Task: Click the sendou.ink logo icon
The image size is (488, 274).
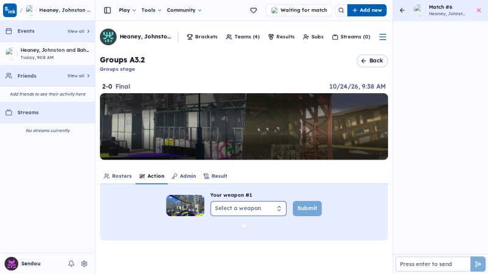Action: (10, 10)
